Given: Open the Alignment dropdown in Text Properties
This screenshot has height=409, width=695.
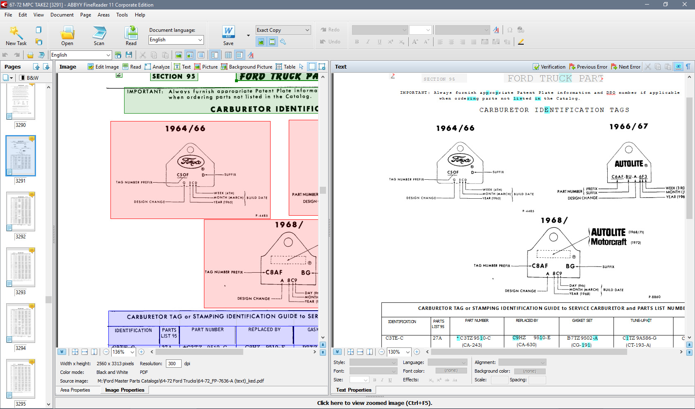Looking at the screenshot, I should click(x=522, y=362).
